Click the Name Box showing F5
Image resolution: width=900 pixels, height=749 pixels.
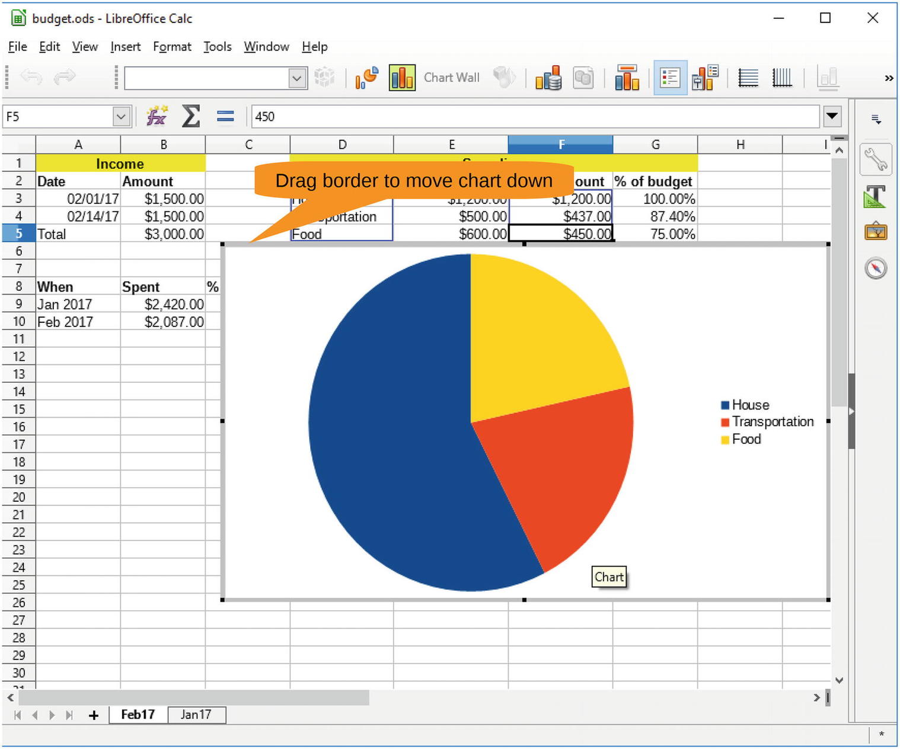(x=58, y=117)
